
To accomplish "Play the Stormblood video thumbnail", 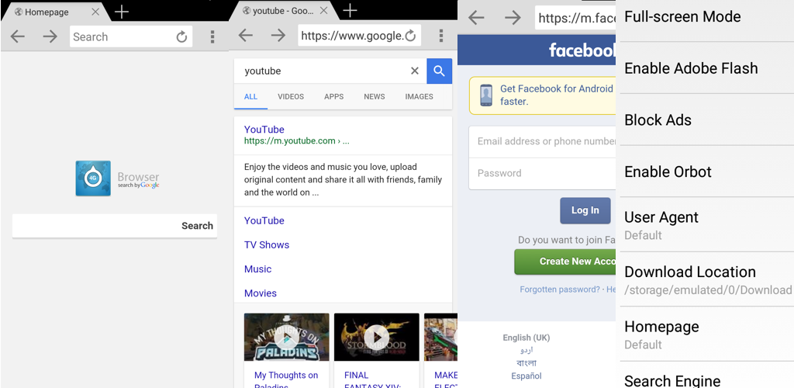I will pos(377,337).
